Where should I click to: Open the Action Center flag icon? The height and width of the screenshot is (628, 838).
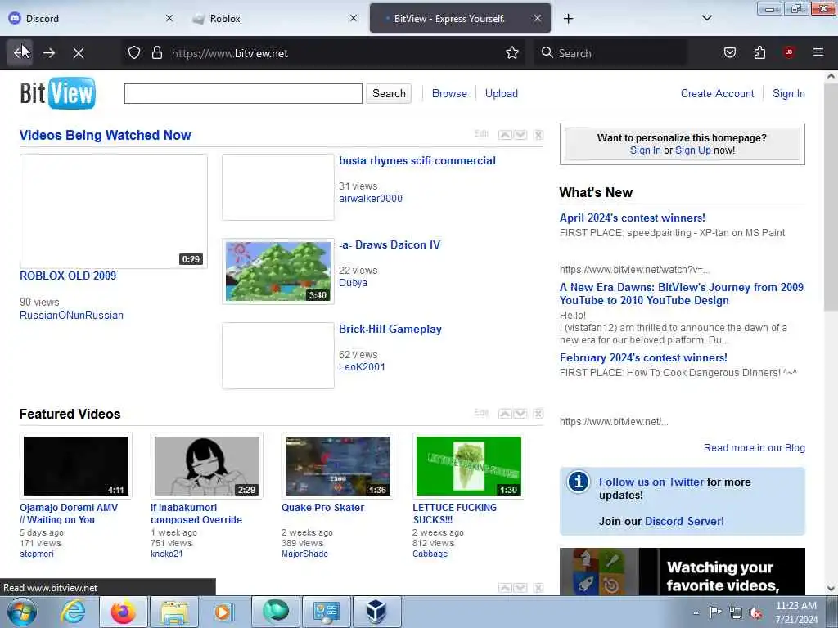(x=715, y=612)
